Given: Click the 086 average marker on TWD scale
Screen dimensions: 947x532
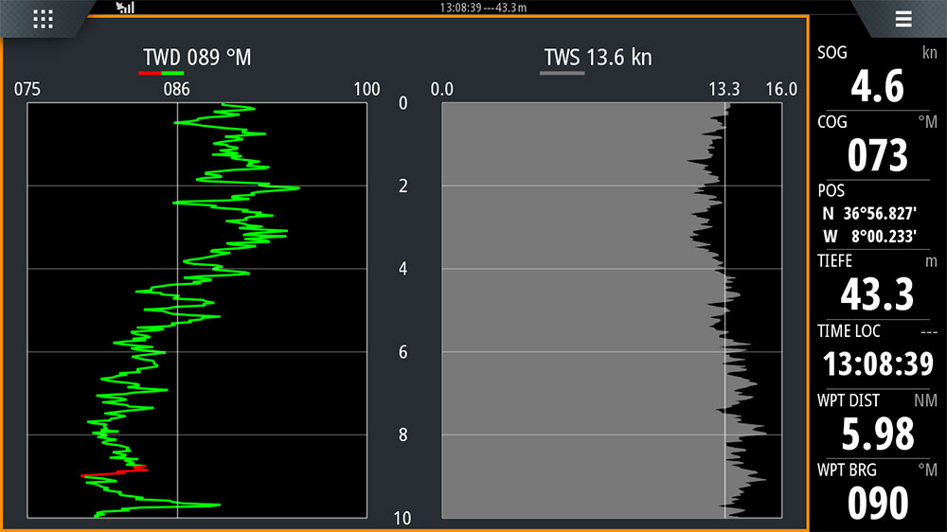Looking at the screenshot, I should (177, 90).
